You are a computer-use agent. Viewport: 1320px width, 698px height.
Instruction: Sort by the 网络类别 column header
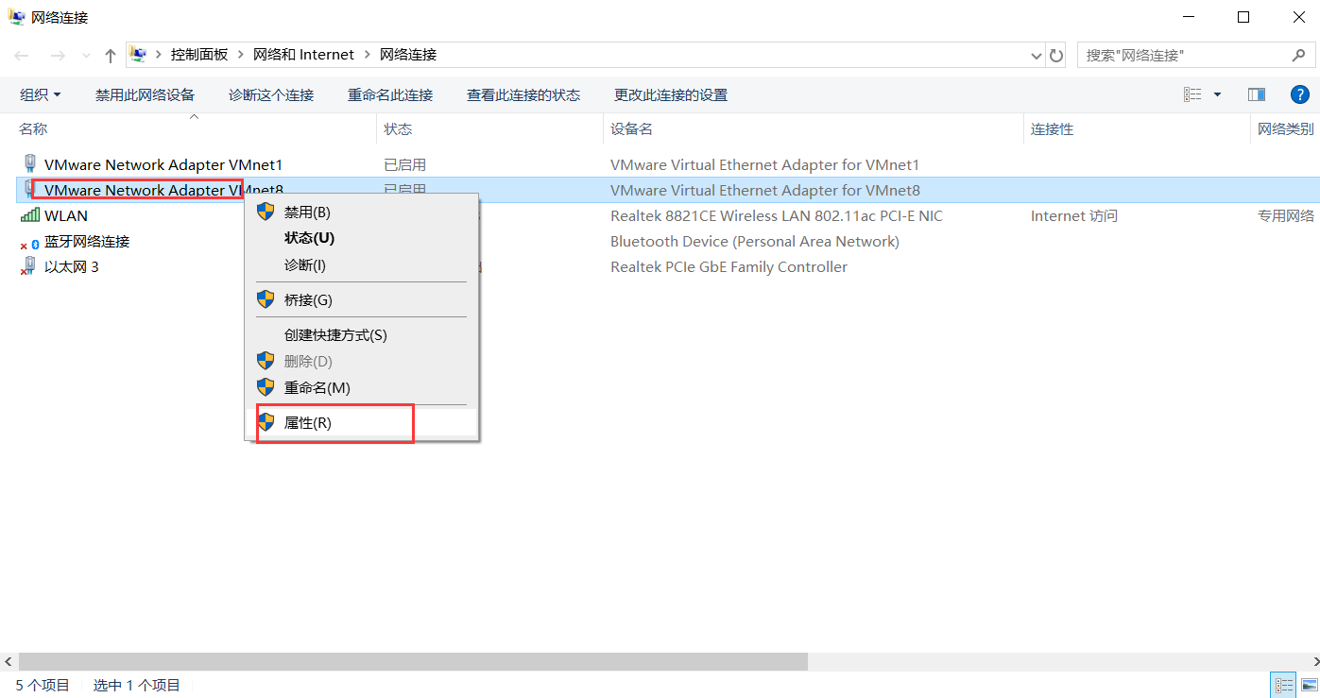coord(1285,129)
